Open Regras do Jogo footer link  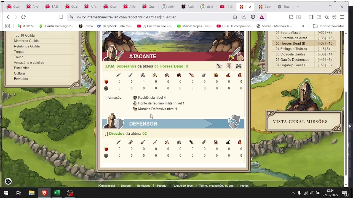[183, 186]
